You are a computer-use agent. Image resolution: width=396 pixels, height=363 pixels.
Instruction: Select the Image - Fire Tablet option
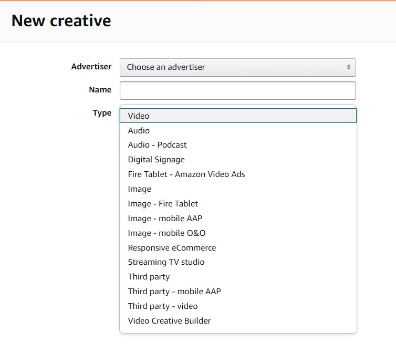[163, 204]
